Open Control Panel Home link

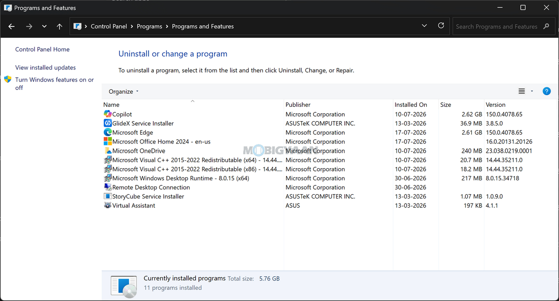[x=42, y=49]
